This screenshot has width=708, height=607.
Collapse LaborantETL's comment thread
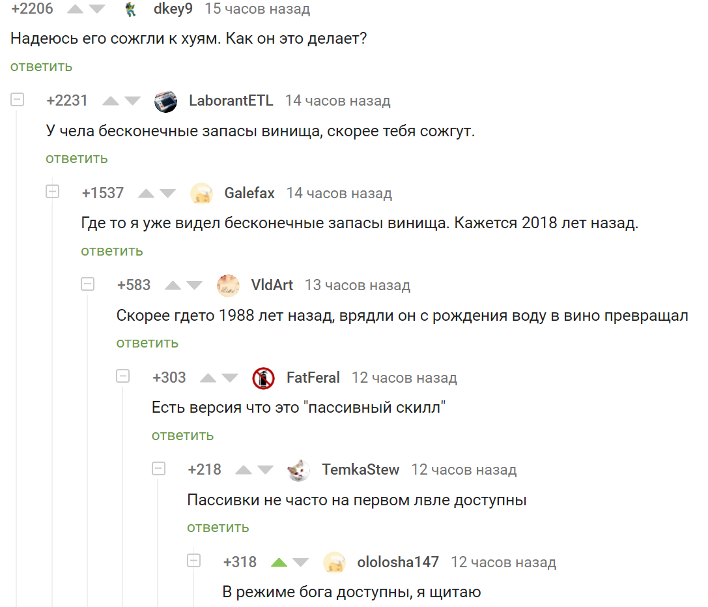tap(17, 100)
